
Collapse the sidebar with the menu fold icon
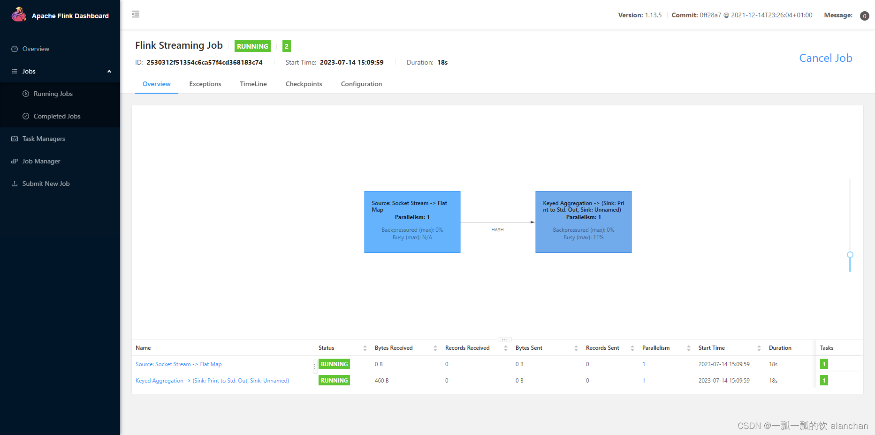(x=136, y=14)
